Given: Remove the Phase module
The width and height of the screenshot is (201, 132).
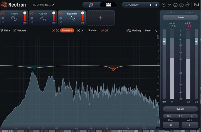Looking at the screenshot, I should click(x=3, y=22).
